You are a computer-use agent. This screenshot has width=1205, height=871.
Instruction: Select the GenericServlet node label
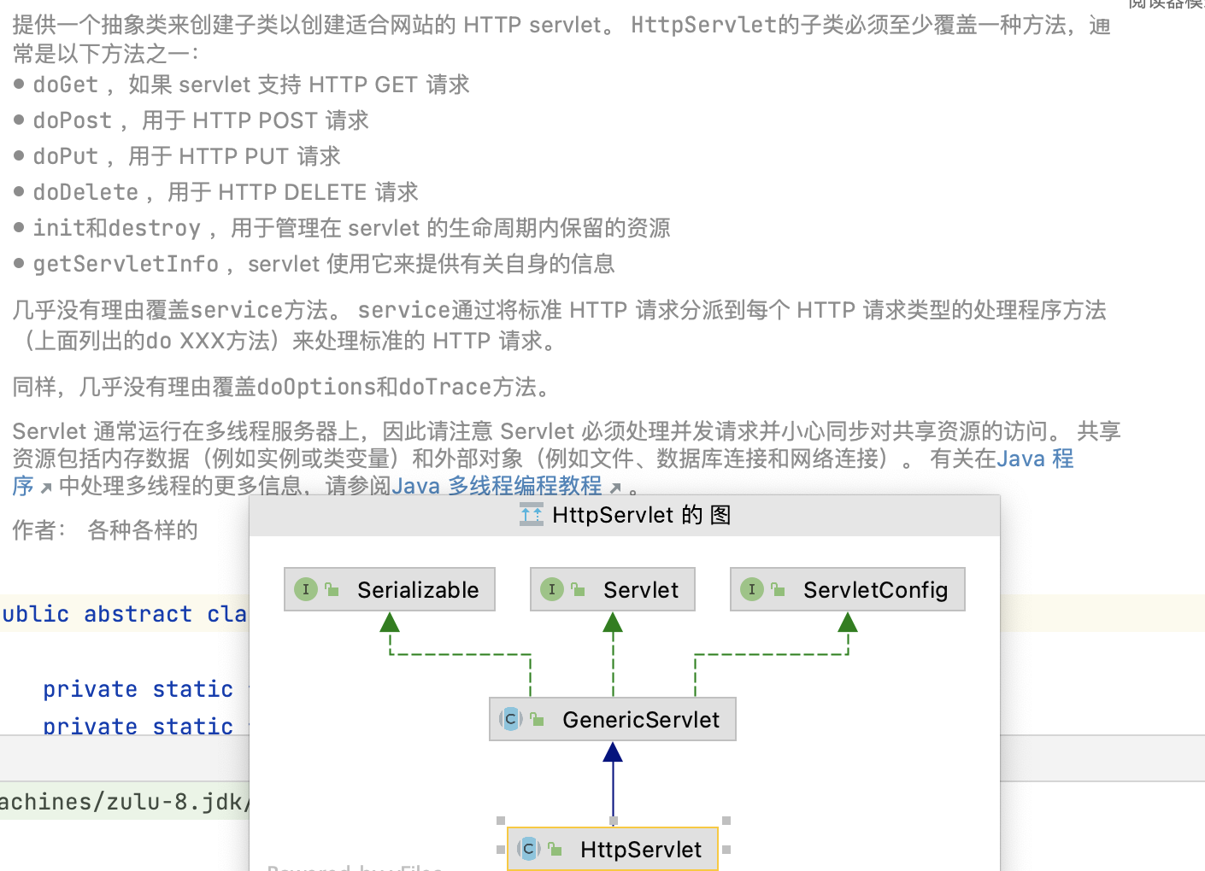[641, 720]
